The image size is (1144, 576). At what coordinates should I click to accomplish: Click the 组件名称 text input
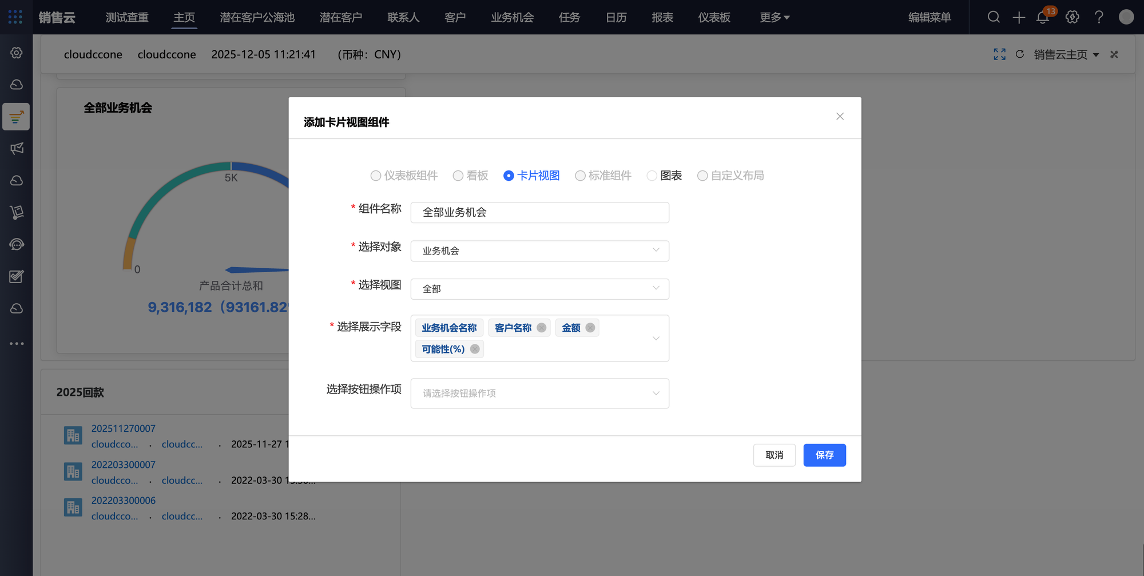pos(539,212)
